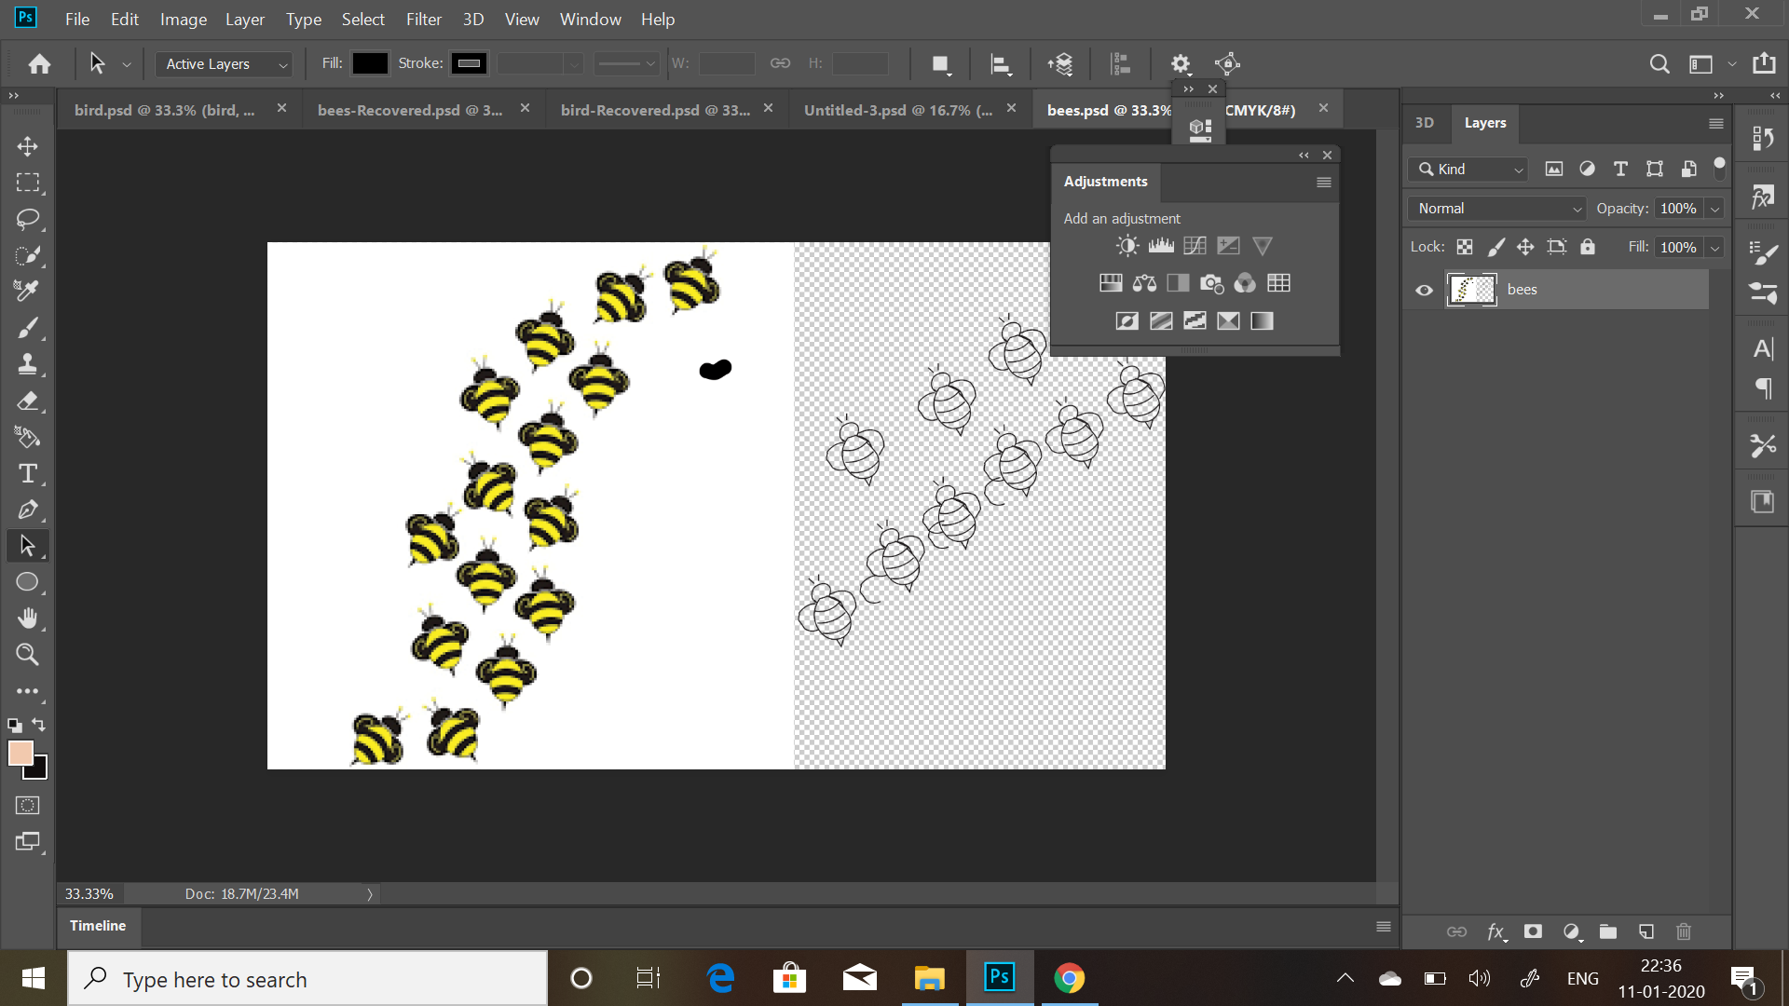
Task: Select the Horizontal Type tool
Action: point(27,473)
